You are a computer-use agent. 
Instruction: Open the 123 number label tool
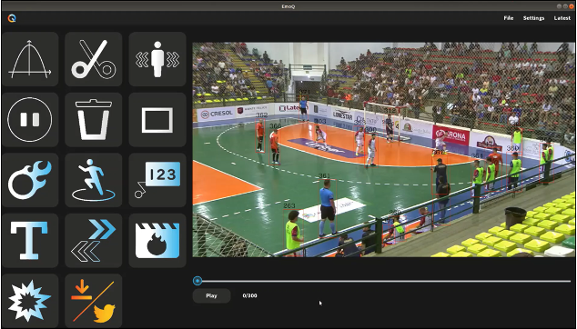click(157, 180)
